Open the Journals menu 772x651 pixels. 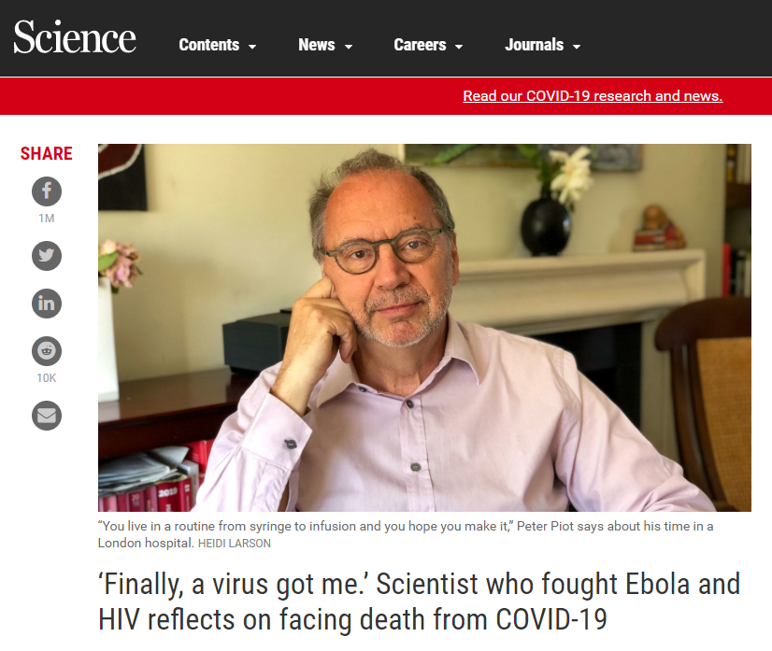[x=534, y=45]
